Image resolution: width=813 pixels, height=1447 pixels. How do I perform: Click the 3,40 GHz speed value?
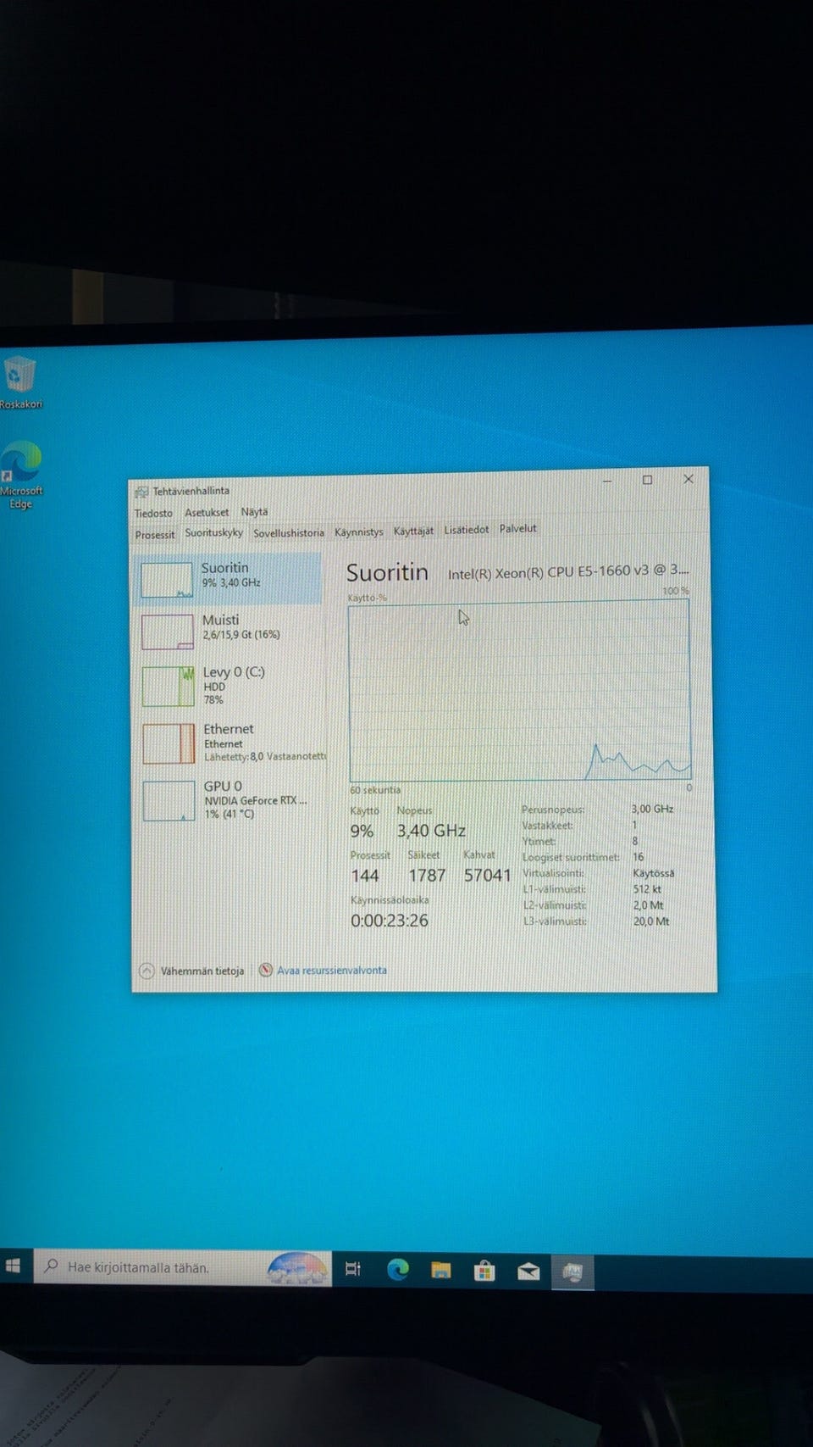point(431,831)
